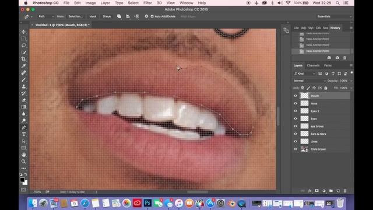
Task: Click path operations icon in options bar
Action: point(119,16)
